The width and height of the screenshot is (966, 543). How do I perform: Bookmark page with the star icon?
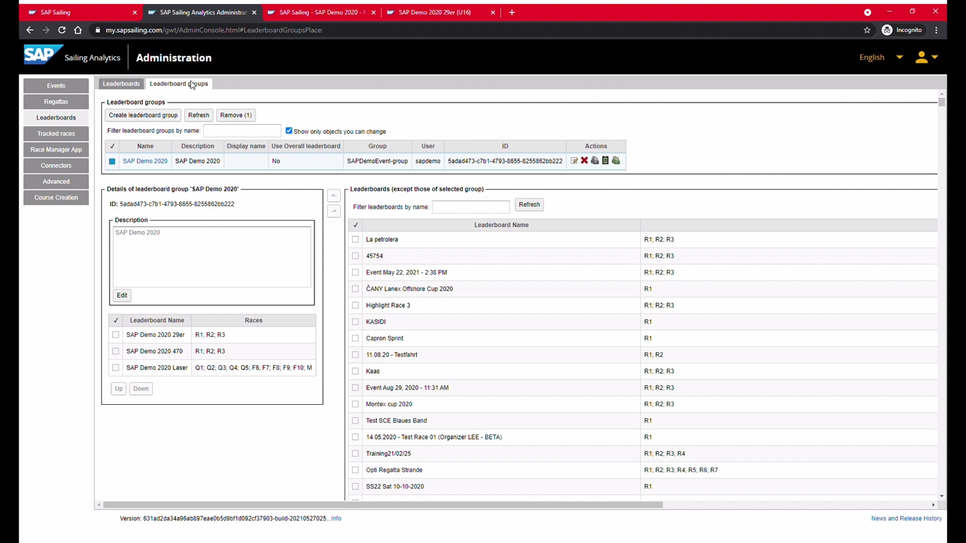click(867, 30)
